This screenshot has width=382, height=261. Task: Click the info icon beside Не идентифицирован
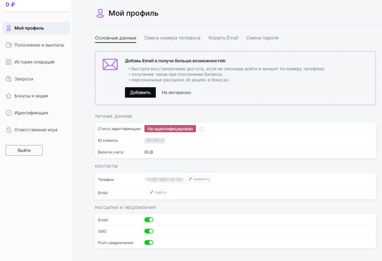pos(201,130)
